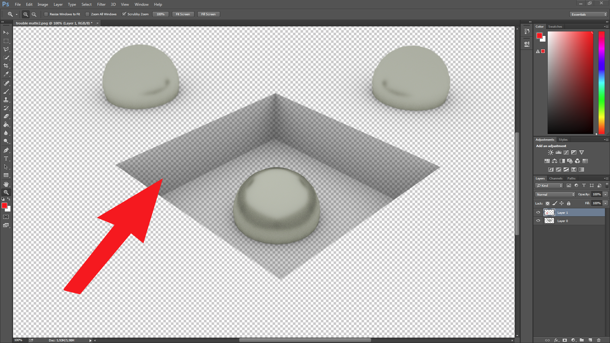610x343 pixels.
Task: Select the Crop tool
Action: pos(6,66)
